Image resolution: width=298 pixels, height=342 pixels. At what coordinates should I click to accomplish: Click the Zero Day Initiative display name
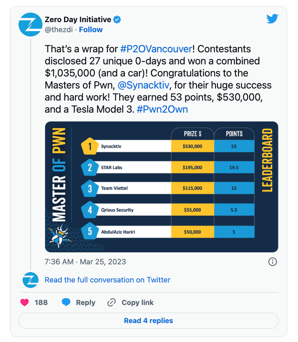(x=78, y=19)
